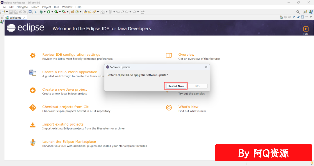This screenshot has height=166, width=314.
Task: Open the Edit menu
Action: click(11, 7)
